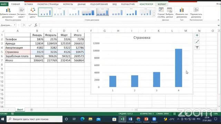The image size is (221, 124).
Task: Open Рецензирование tab
Action: pos(99,4)
